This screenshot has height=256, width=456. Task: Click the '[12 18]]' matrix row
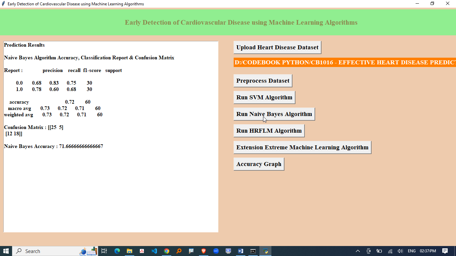[x=14, y=134]
